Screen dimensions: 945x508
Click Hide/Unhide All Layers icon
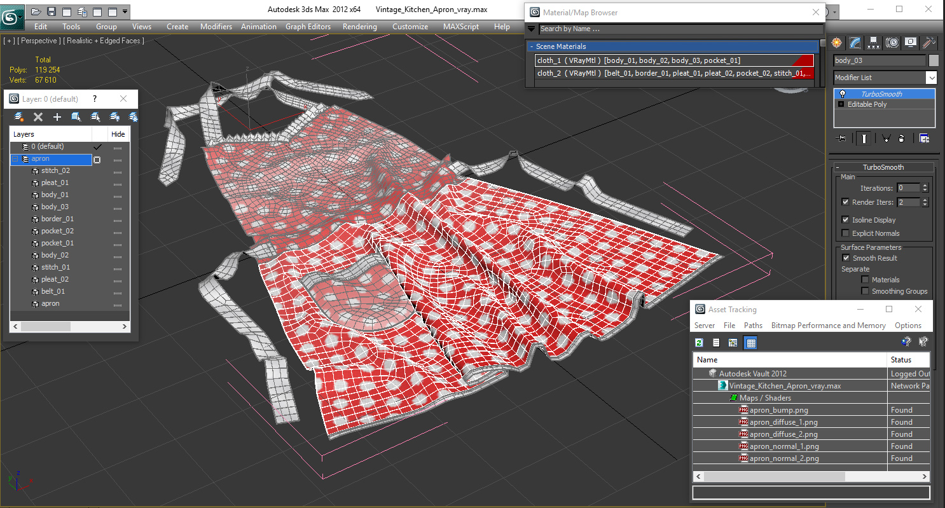tap(114, 117)
